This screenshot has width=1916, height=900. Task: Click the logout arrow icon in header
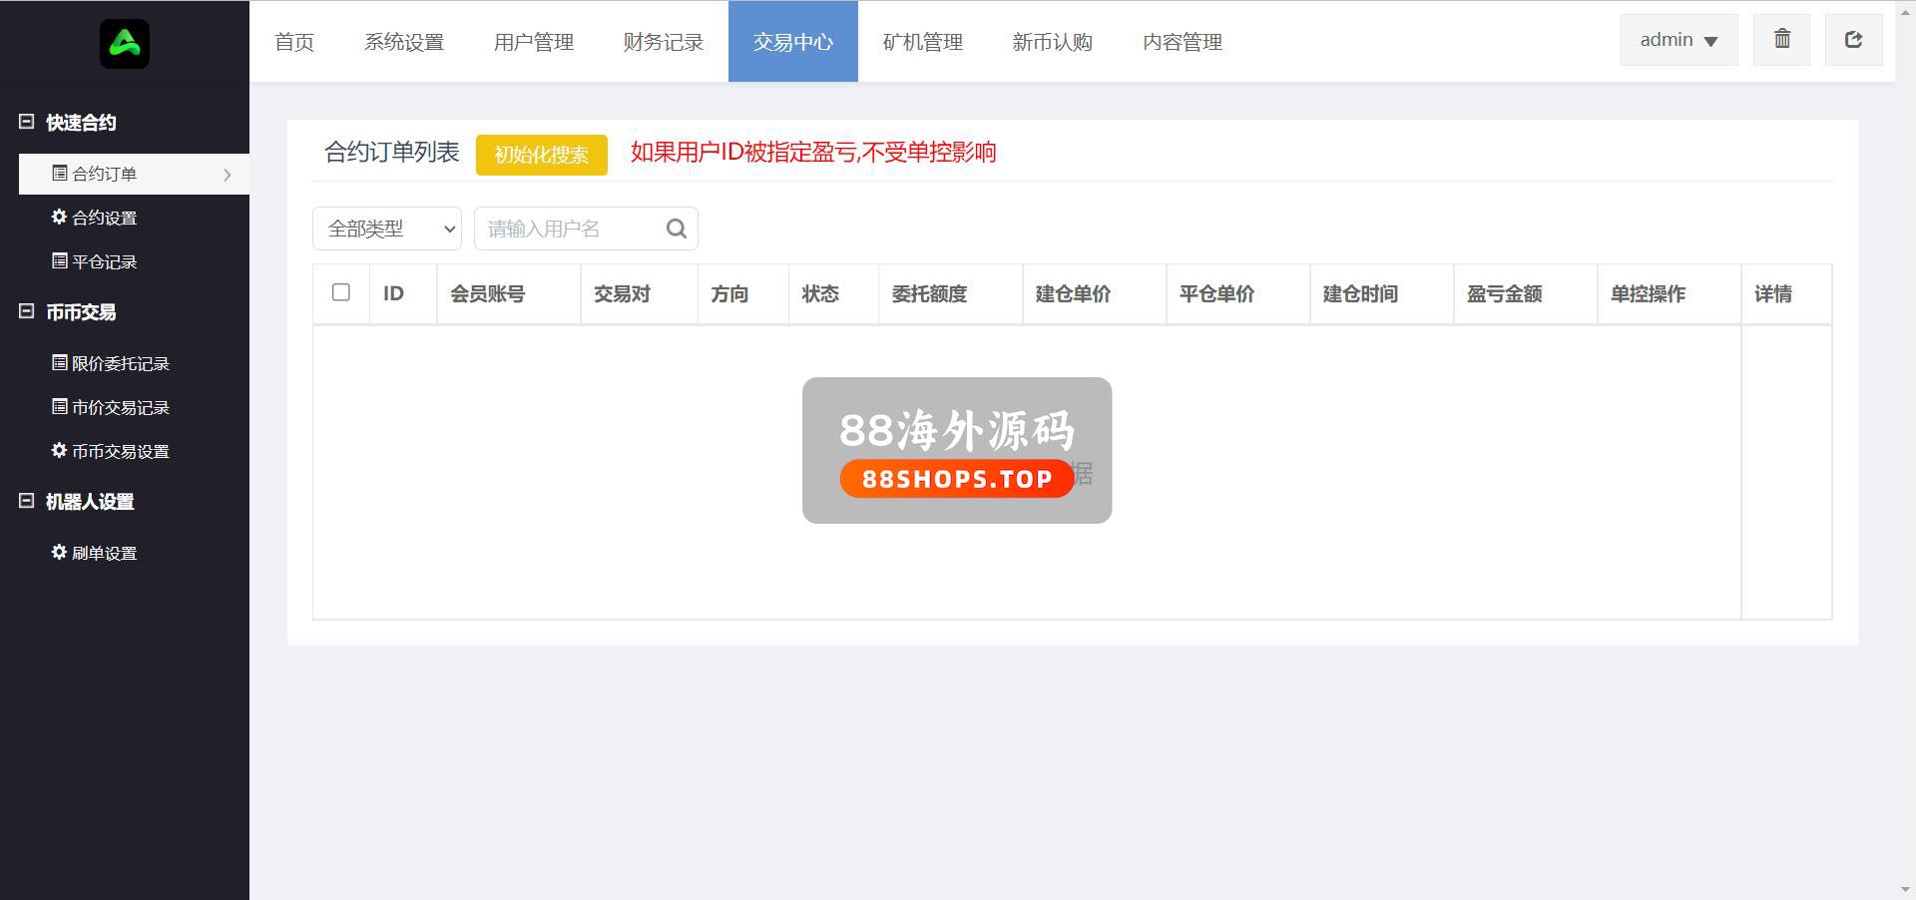click(1853, 40)
